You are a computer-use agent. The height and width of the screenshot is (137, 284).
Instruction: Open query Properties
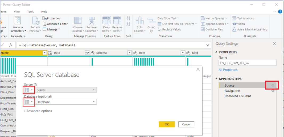coord(51,18)
